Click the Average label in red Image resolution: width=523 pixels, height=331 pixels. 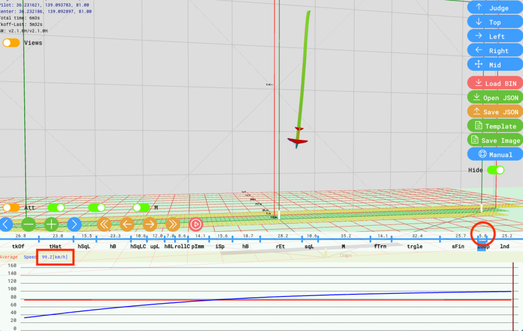9,257
